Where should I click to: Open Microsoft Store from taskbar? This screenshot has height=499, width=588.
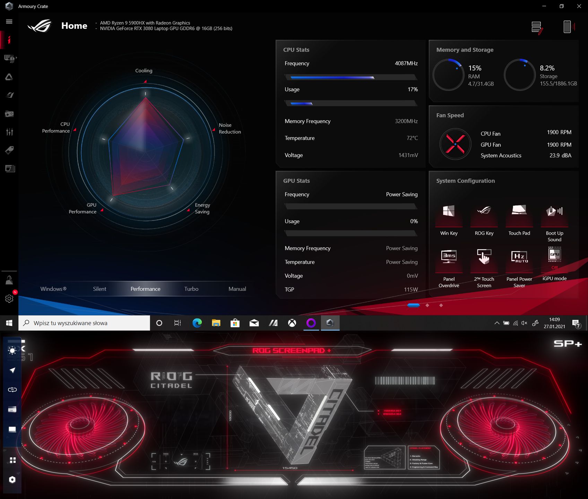235,323
